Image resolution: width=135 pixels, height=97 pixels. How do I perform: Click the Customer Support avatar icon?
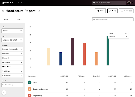30,89
